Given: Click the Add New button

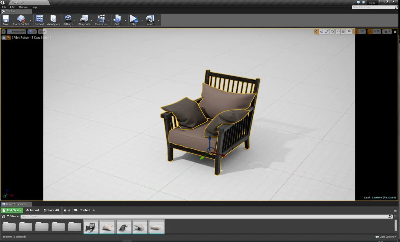Looking at the screenshot, I should [12, 210].
